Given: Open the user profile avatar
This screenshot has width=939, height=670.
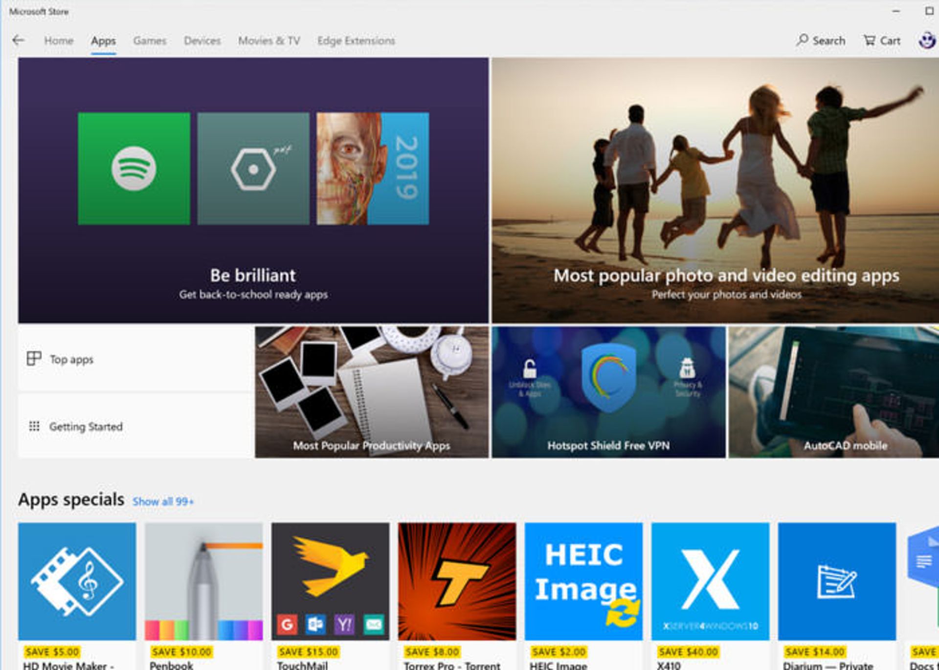Looking at the screenshot, I should pyautogui.click(x=927, y=40).
